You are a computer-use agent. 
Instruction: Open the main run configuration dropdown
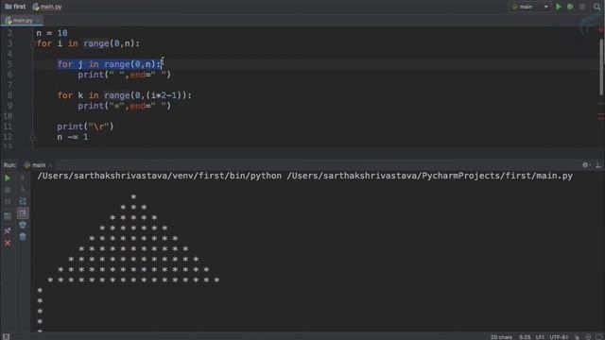click(x=529, y=7)
